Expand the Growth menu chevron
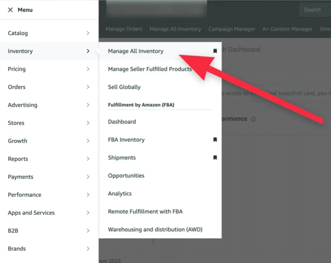Viewport: 331px width, 263px height. pyautogui.click(x=88, y=141)
